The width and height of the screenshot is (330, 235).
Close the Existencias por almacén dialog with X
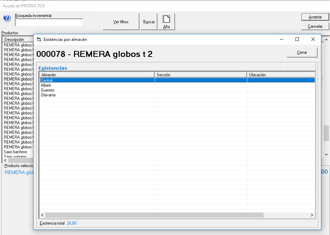[313, 40]
